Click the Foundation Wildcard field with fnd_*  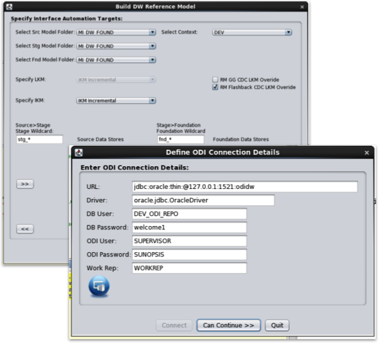click(181, 139)
